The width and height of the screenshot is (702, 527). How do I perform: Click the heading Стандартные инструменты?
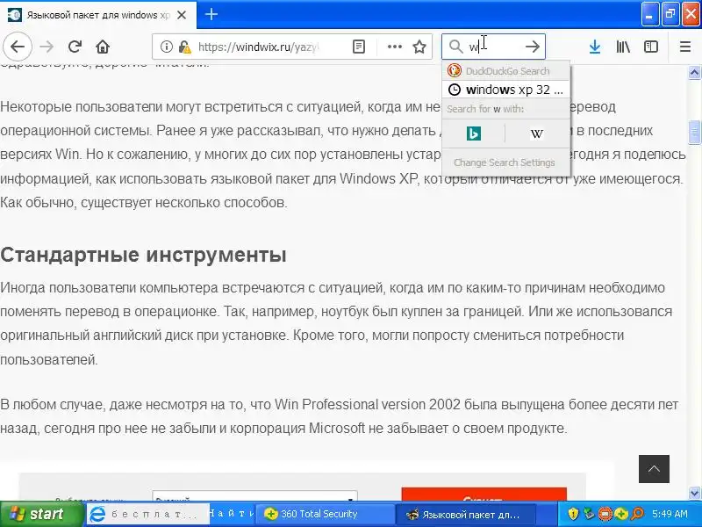point(143,255)
